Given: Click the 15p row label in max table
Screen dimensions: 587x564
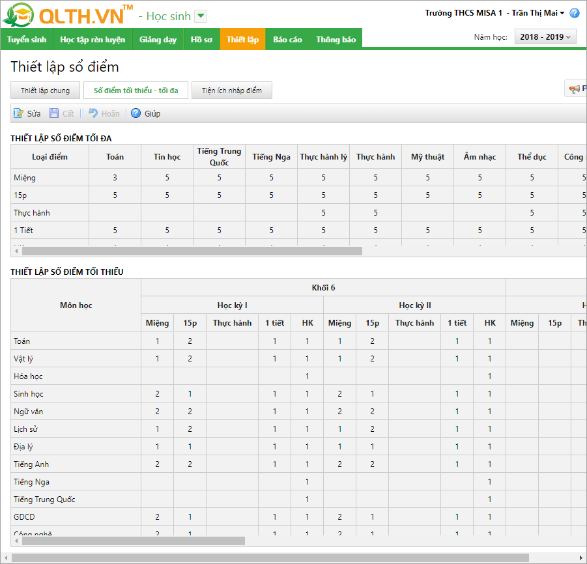Looking at the screenshot, I should point(20,195).
